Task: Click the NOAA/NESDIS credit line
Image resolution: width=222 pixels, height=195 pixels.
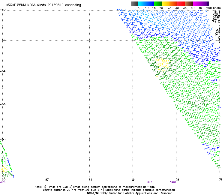Action: coord(130,193)
